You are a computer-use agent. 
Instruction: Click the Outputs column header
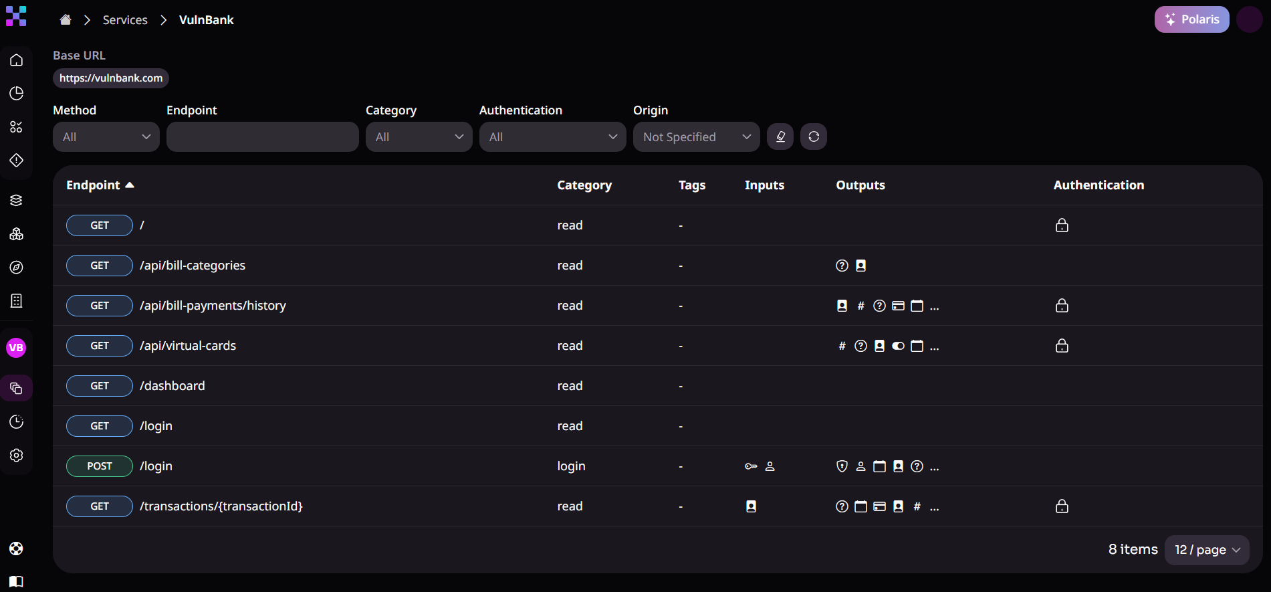pyautogui.click(x=860, y=185)
